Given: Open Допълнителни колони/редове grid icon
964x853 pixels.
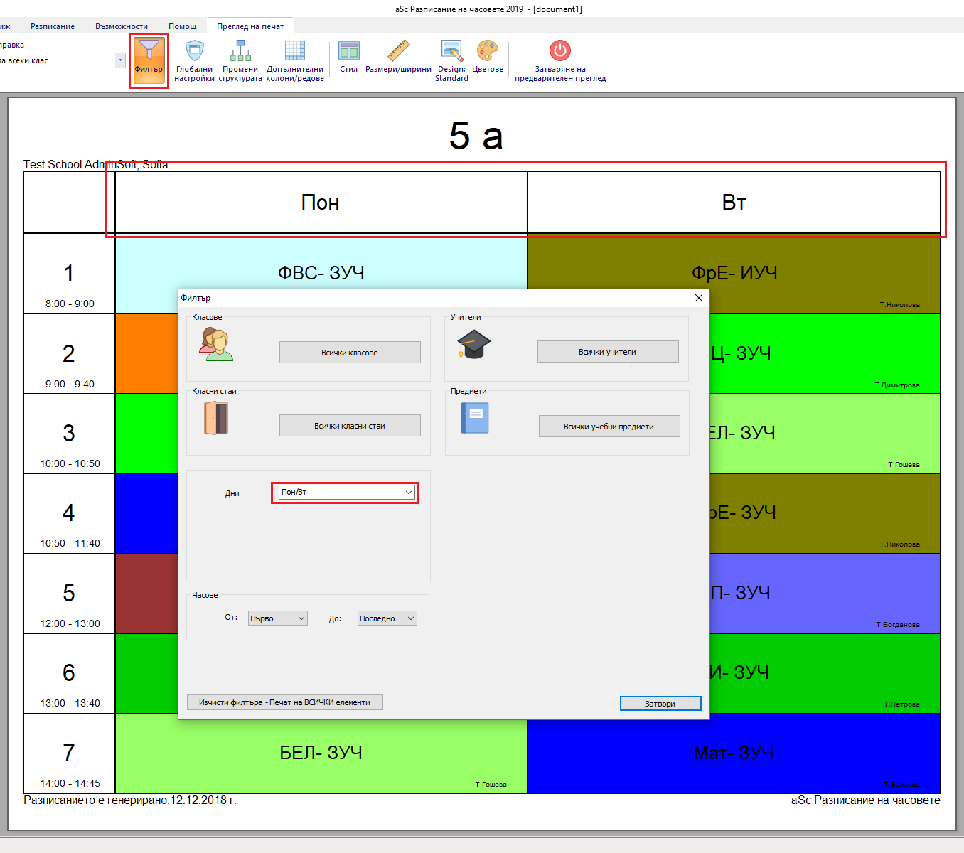Looking at the screenshot, I should click(294, 51).
